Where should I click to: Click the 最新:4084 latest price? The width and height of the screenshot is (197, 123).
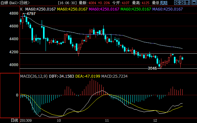click(88, 3)
